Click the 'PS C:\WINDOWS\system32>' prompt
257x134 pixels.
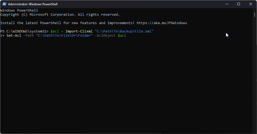point(24,31)
